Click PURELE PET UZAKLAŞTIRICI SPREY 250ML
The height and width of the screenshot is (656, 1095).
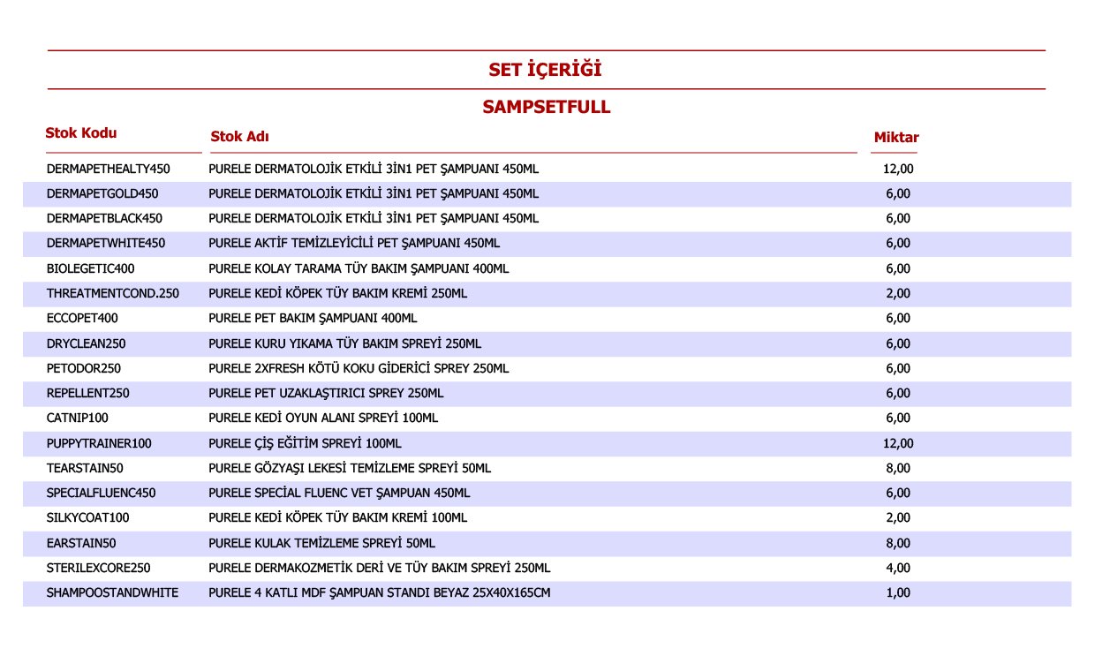326,393
